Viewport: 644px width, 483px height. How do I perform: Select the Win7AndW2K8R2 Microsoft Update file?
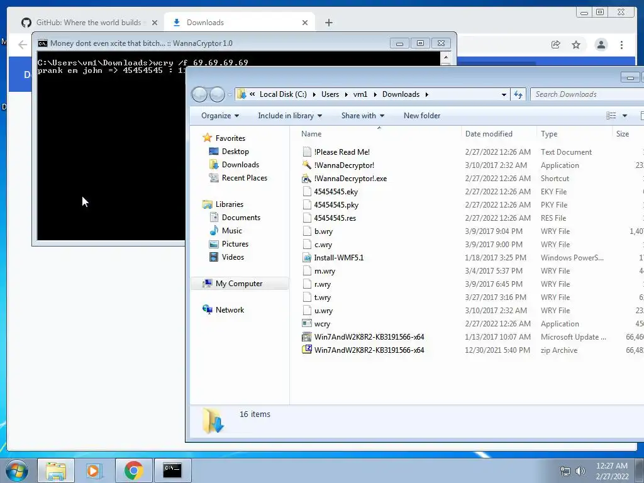(x=369, y=337)
